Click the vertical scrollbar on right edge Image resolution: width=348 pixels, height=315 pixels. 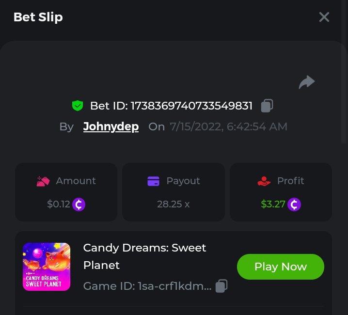point(344,71)
